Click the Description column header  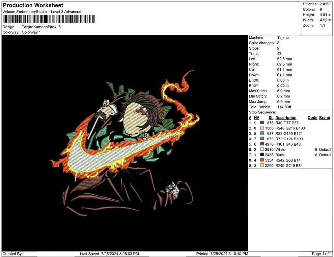click(286, 117)
